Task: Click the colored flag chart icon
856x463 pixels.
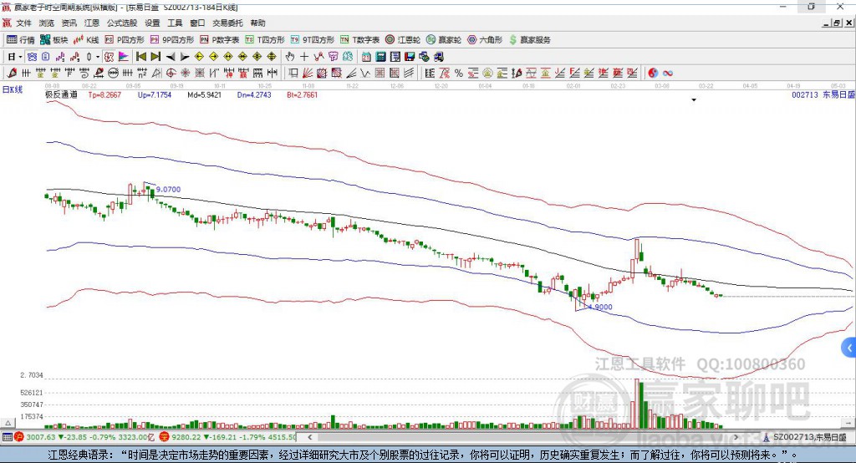Action: (x=124, y=57)
